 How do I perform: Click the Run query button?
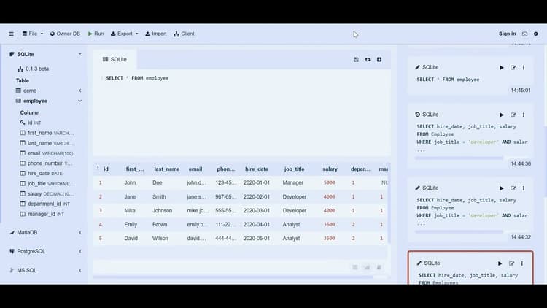click(x=96, y=34)
